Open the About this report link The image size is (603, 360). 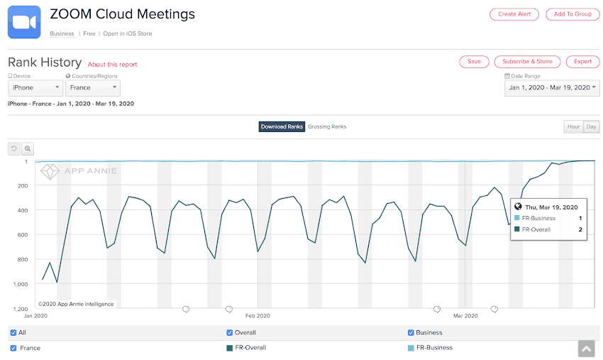pyautogui.click(x=113, y=65)
